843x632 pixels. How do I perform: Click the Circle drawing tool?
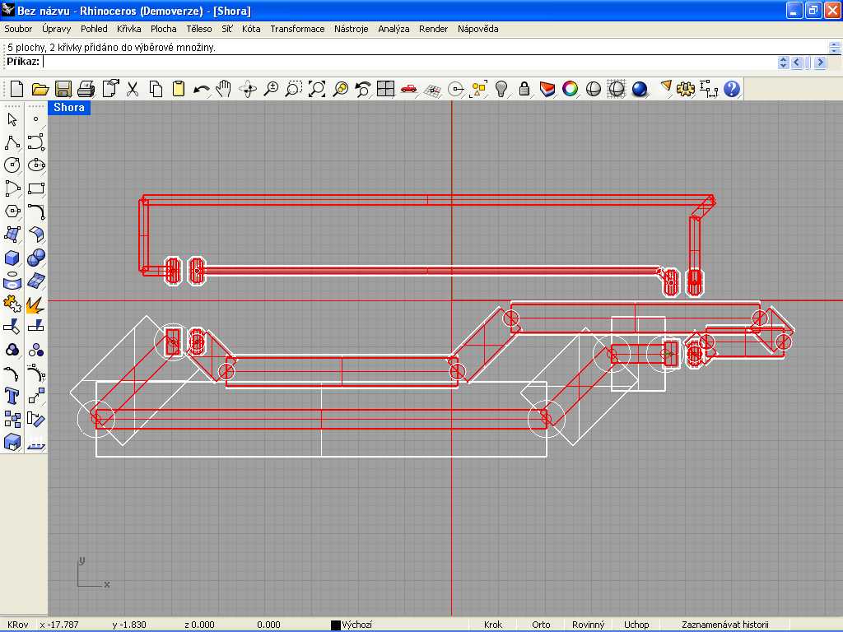pos(12,165)
